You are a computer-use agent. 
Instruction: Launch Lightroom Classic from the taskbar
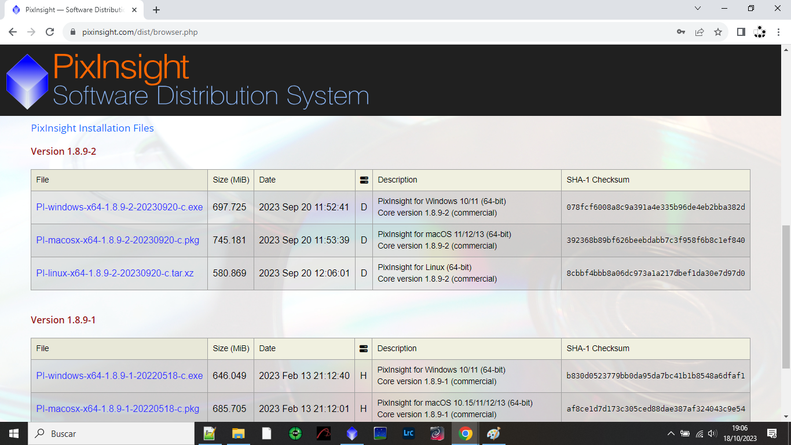[x=409, y=433]
